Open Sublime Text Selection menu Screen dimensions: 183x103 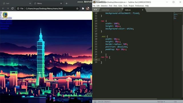[x=104, y=6]
